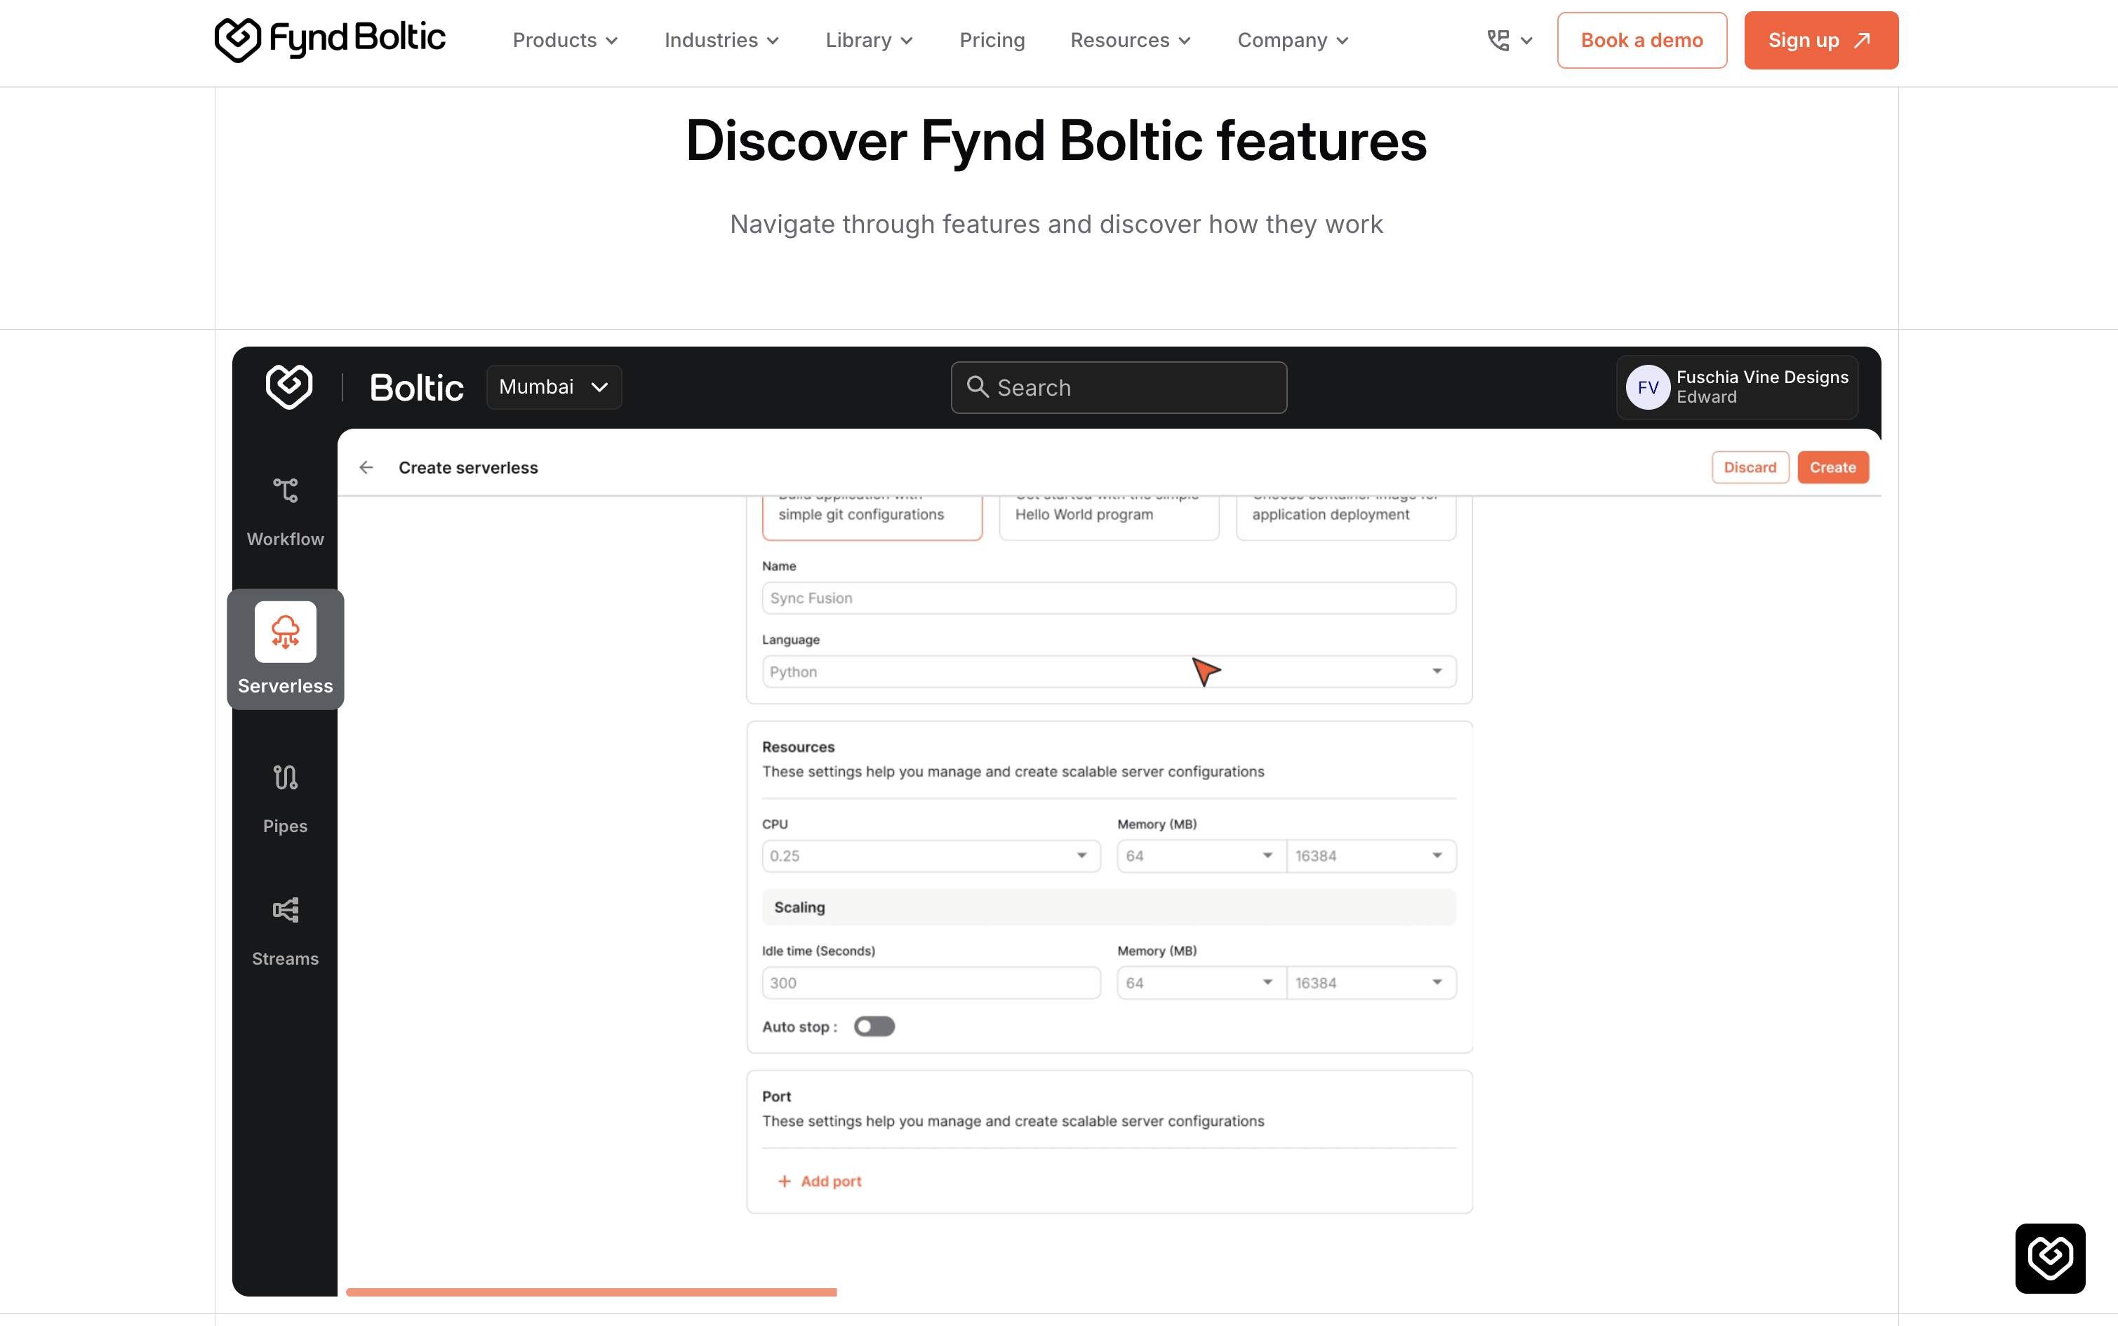
Task: Click the Fynd Boltic logo in header
Action: coord(330,39)
